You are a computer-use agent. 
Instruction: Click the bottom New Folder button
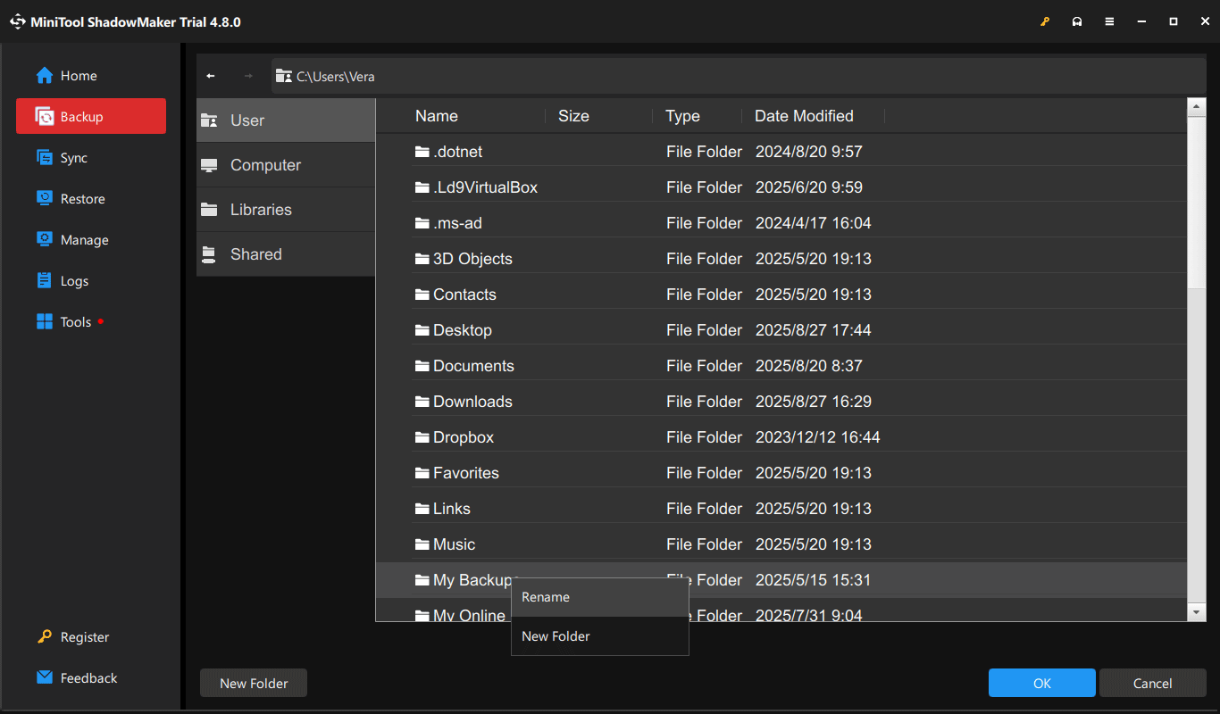coord(253,683)
